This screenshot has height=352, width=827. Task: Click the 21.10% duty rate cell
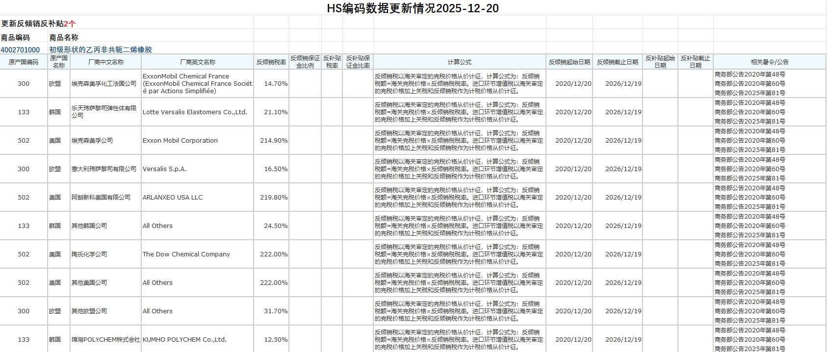click(x=271, y=112)
